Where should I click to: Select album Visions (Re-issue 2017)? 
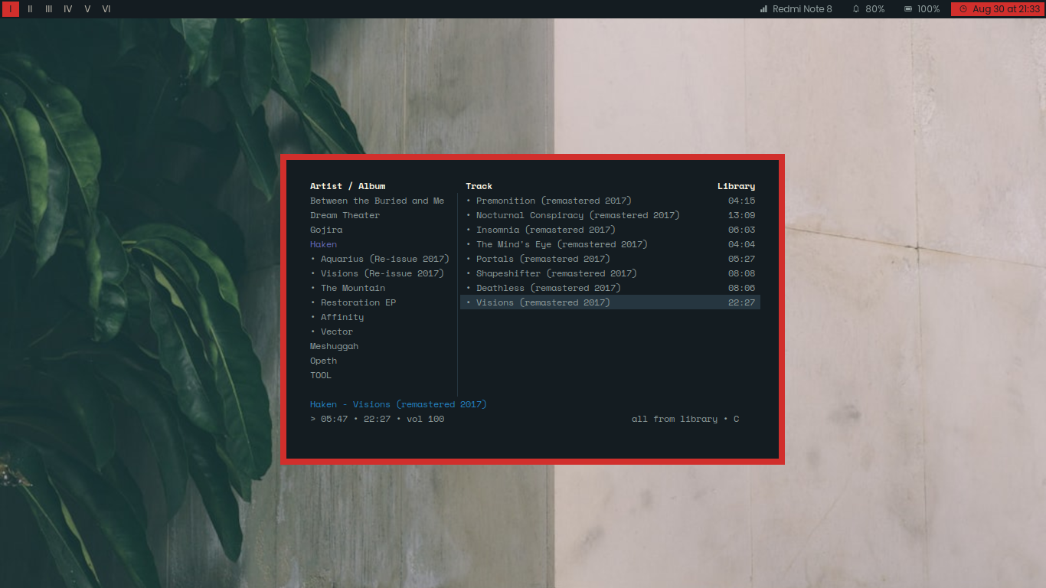(x=377, y=273)
